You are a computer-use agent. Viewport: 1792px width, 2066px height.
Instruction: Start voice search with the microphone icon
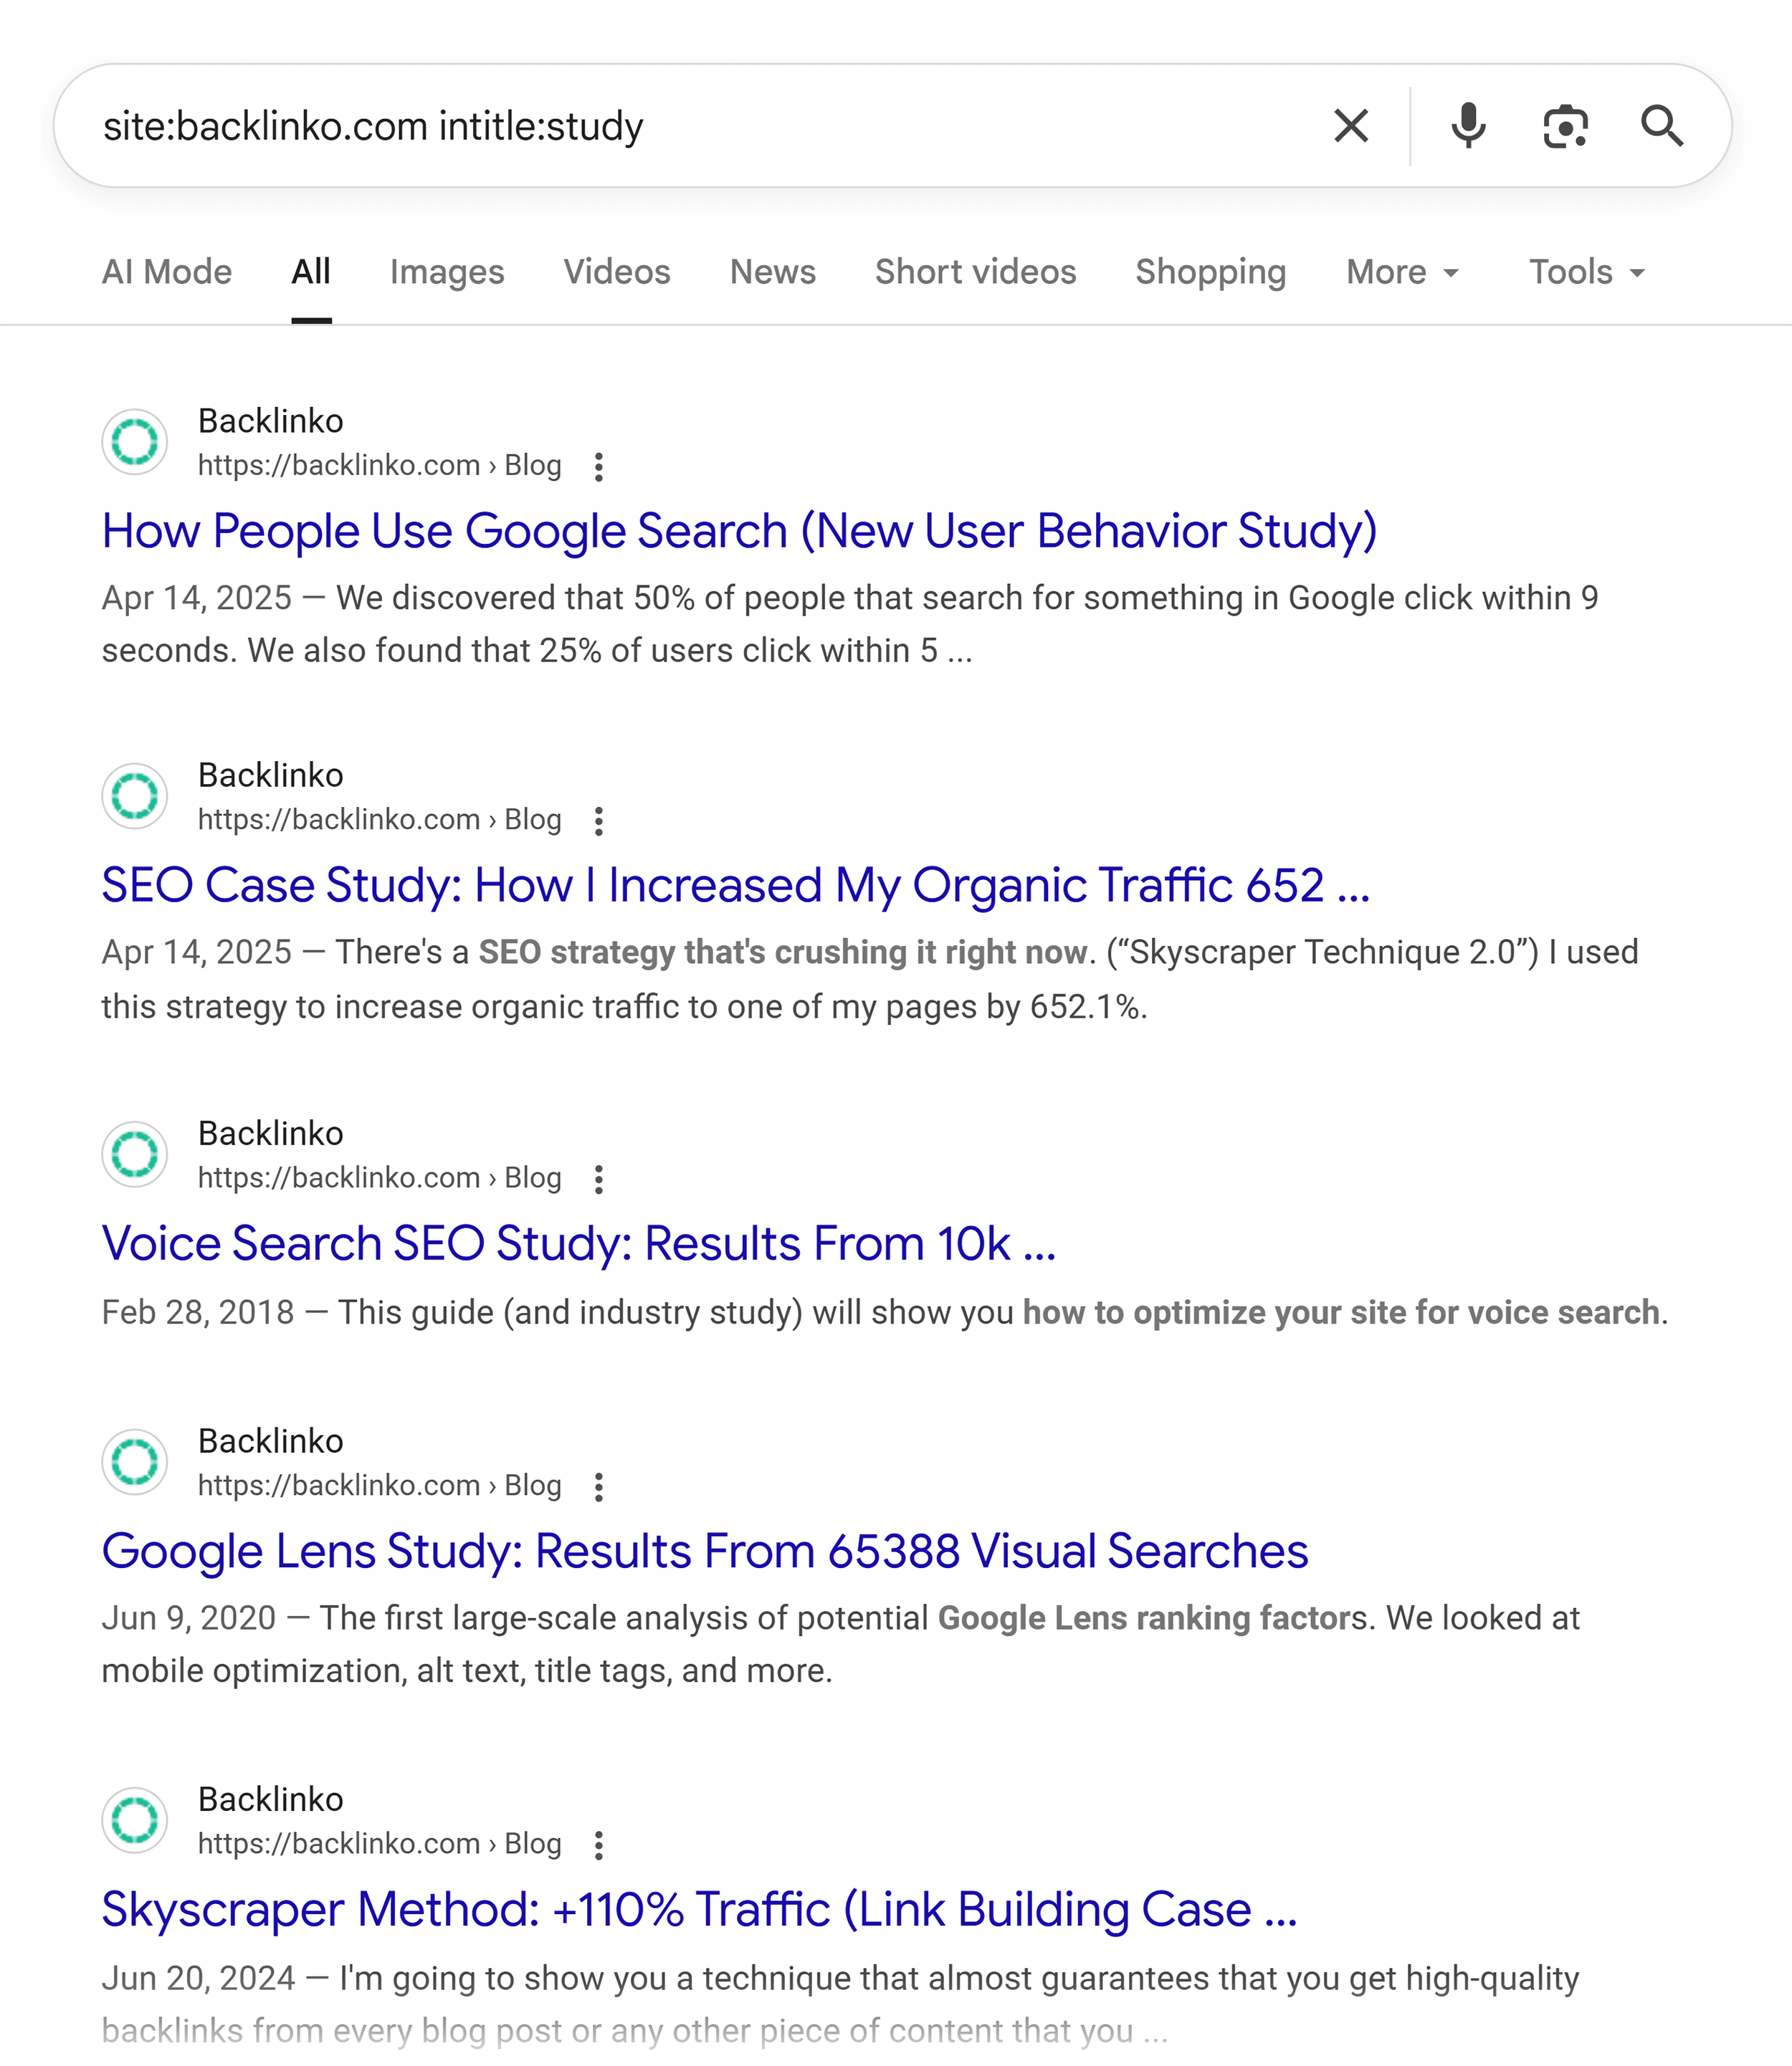[x=1468, y=126]
